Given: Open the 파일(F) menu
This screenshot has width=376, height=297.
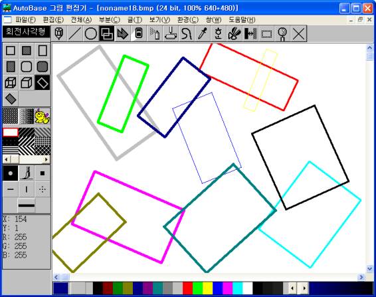Looking at the screenshot, I should pyautogui.click(x=26, y=20).
